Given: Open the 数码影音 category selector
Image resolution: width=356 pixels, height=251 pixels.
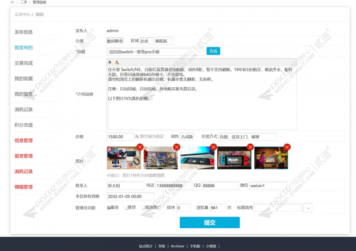Looking at the screenshot, I should point(115,41).
